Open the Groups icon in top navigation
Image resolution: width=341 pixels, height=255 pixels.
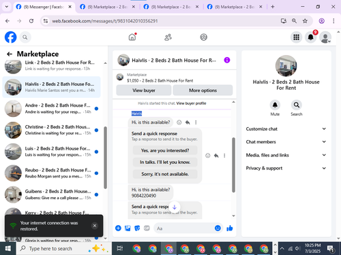[x=203, y=37]
